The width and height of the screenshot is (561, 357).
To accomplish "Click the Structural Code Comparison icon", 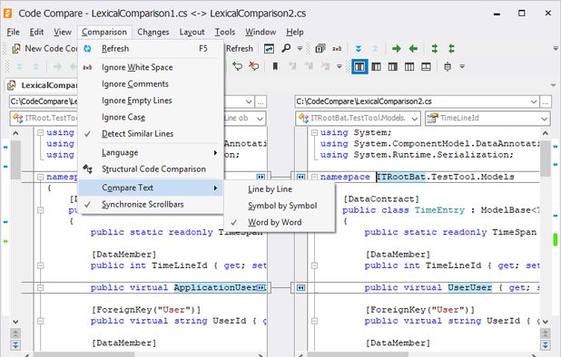I will [87, 169].
